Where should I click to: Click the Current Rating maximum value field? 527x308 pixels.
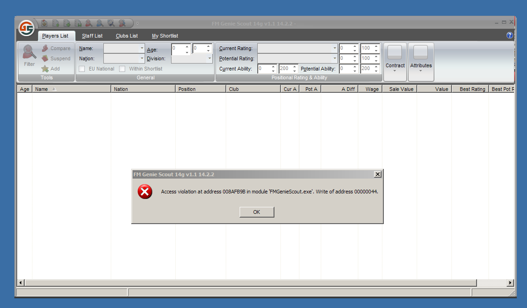click(x=370, y=48)
